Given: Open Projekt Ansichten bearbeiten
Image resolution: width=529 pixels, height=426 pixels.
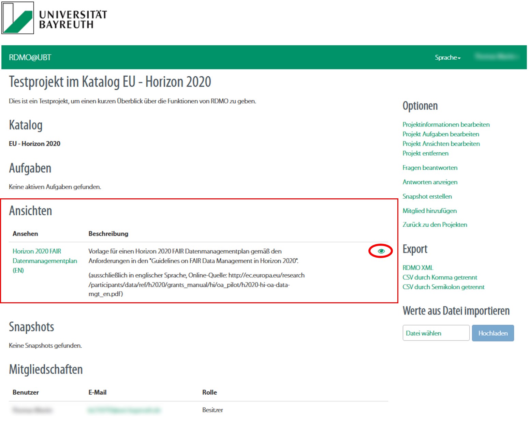Looking at the screenshot, I should [441, 143].
